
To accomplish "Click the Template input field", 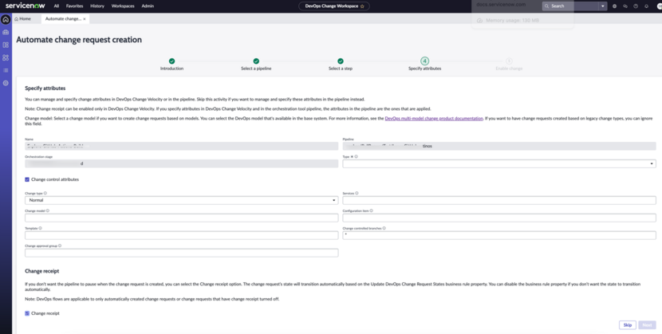I will (x=182, y=235).
